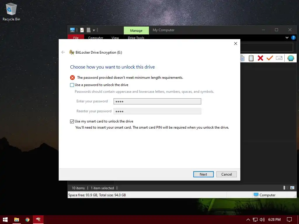Click the 'Enter your password' field
The height and width of the screenshot is (224, 299).
tap(157, 101)
